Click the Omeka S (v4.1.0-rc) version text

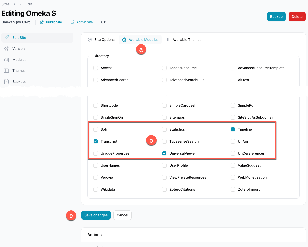click(x=17, y=22)
